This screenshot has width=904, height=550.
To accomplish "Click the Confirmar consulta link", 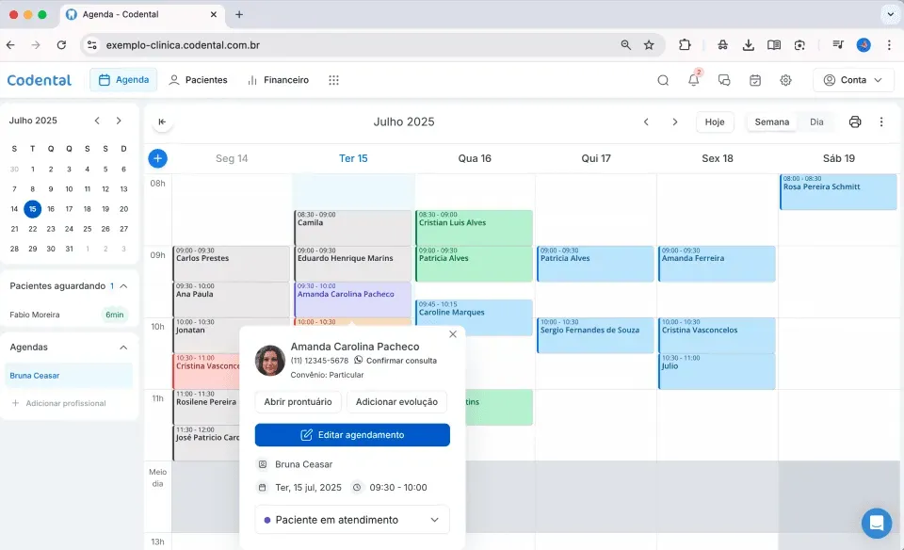I will [x=401, y=361].
